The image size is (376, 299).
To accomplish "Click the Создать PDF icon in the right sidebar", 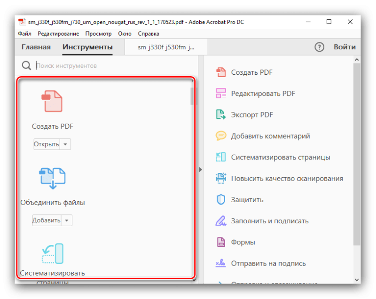I will pos(221,72).
